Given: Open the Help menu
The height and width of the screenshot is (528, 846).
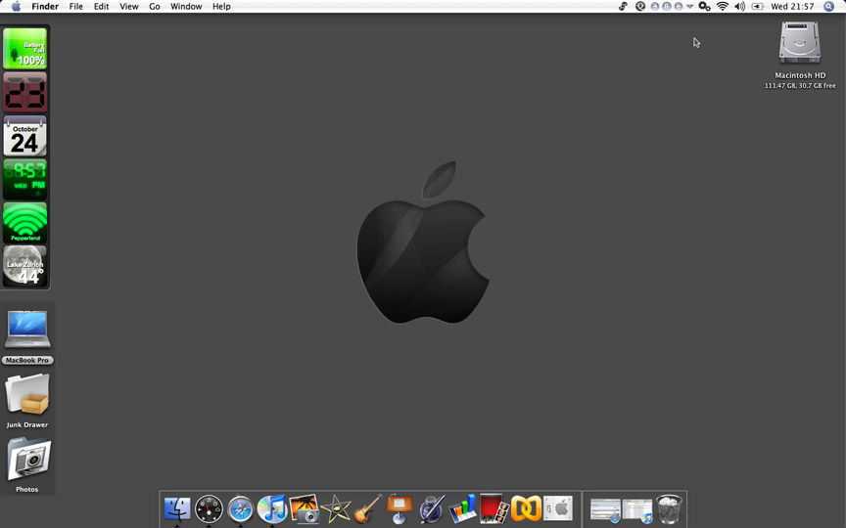Looking at the screenshot, I should point(221,7).
